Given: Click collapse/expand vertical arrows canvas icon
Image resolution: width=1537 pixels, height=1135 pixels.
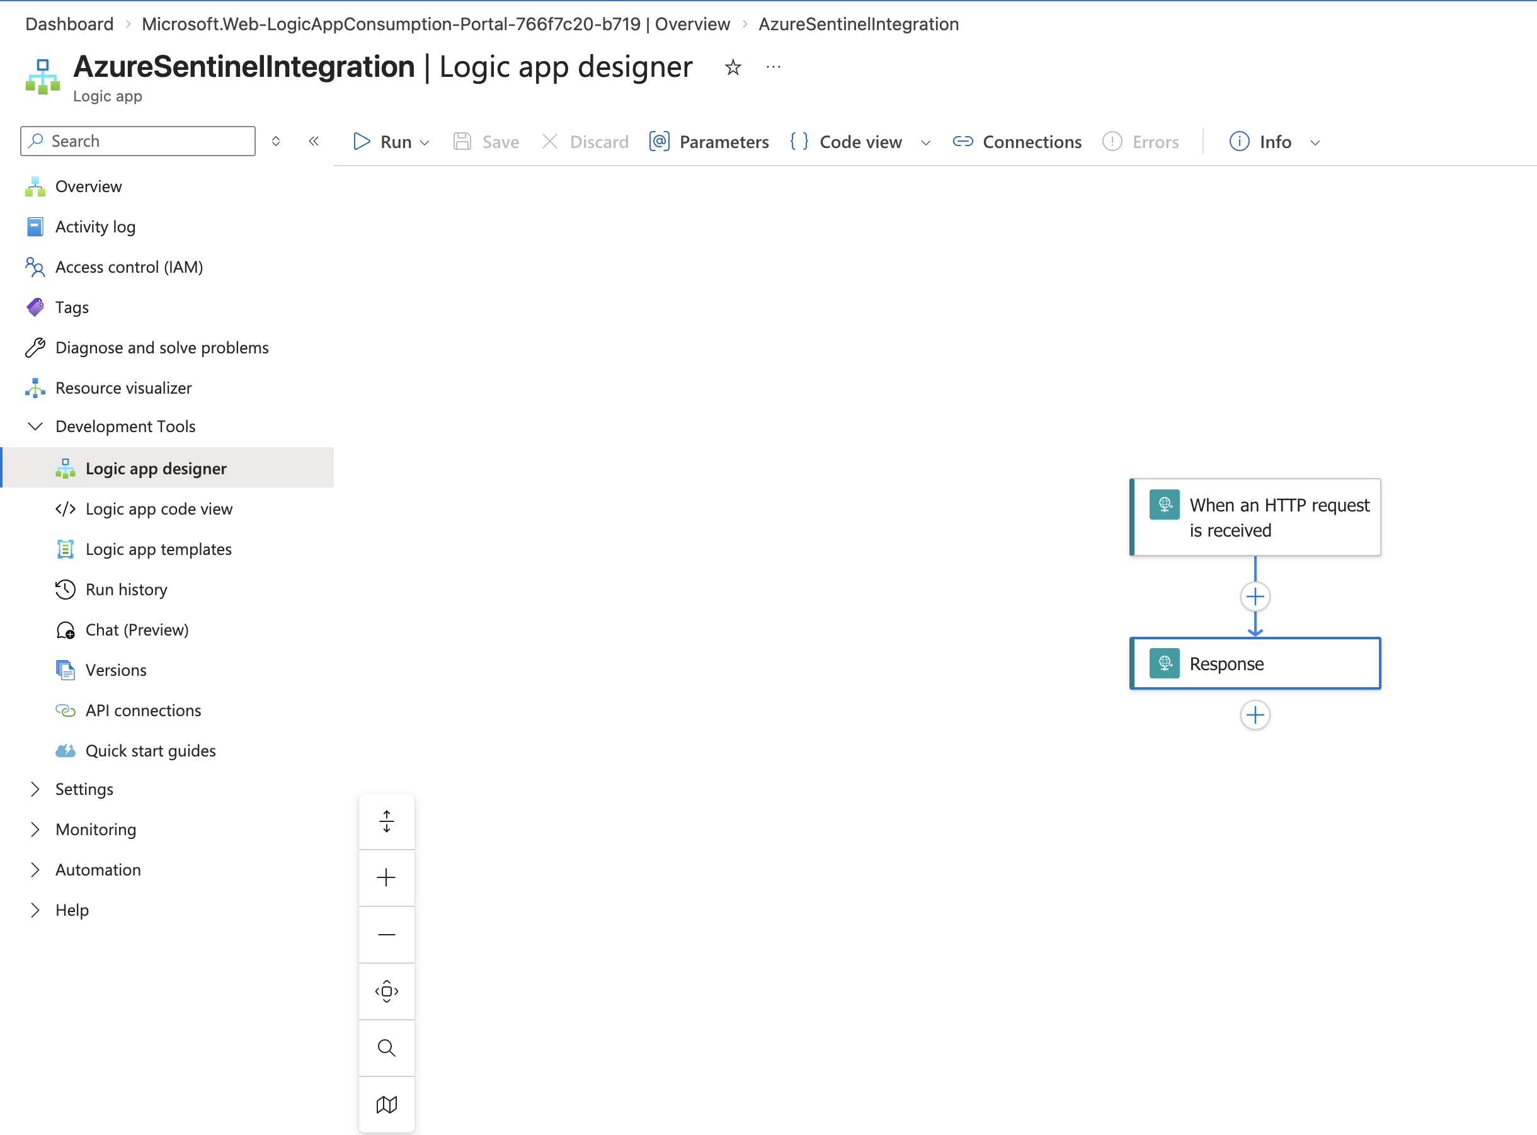Looking at the screenshot, I should tap(386, 821).
